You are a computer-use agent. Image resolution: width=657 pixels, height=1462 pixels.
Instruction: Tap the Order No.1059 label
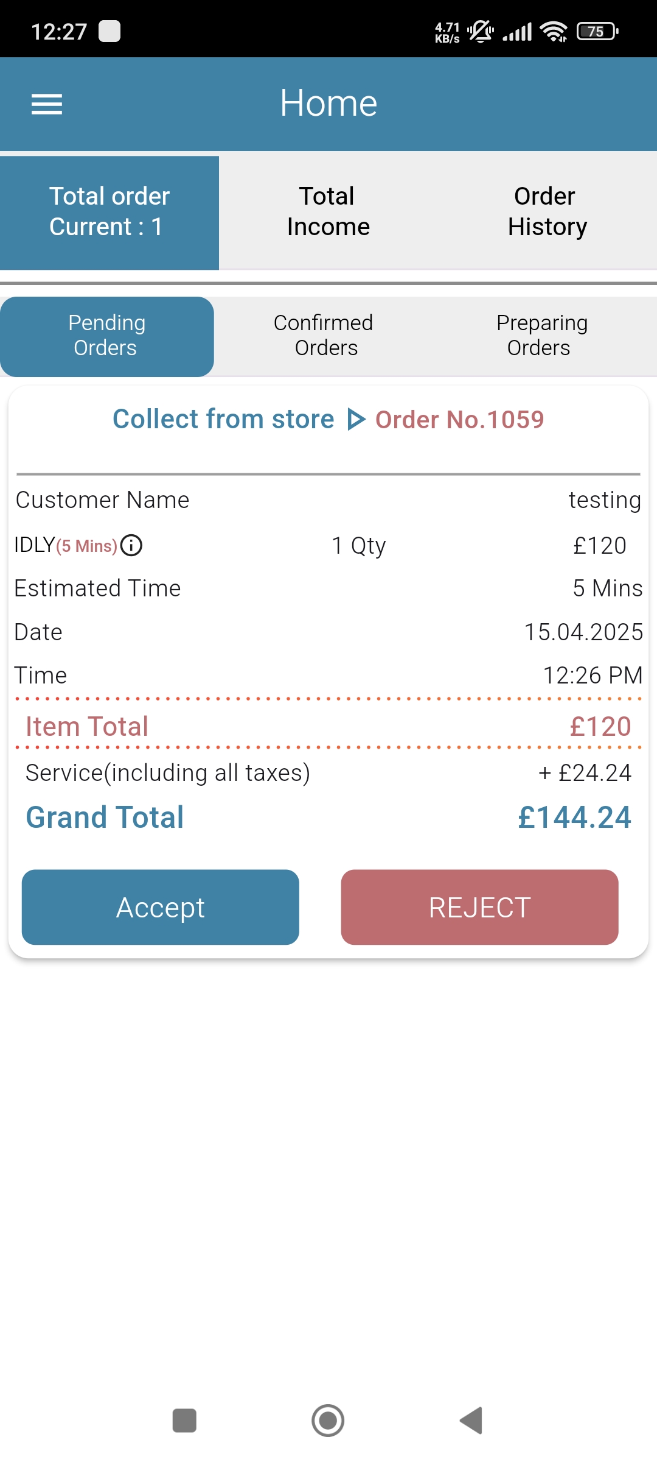pos(459,420)
